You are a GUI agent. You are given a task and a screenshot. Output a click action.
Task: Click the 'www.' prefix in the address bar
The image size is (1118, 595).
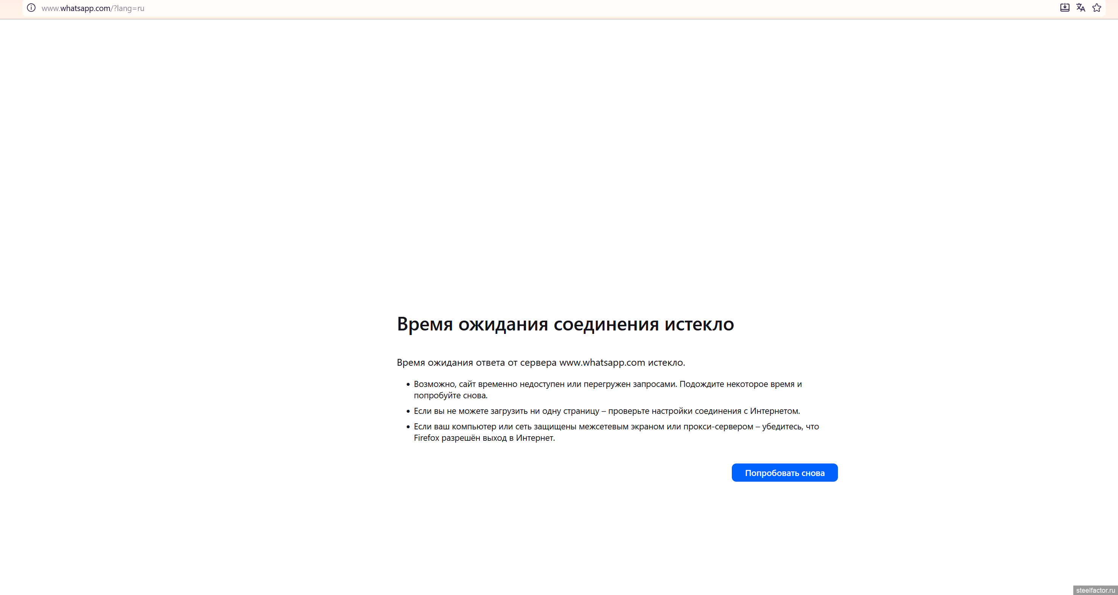click(x=50, y=8)
